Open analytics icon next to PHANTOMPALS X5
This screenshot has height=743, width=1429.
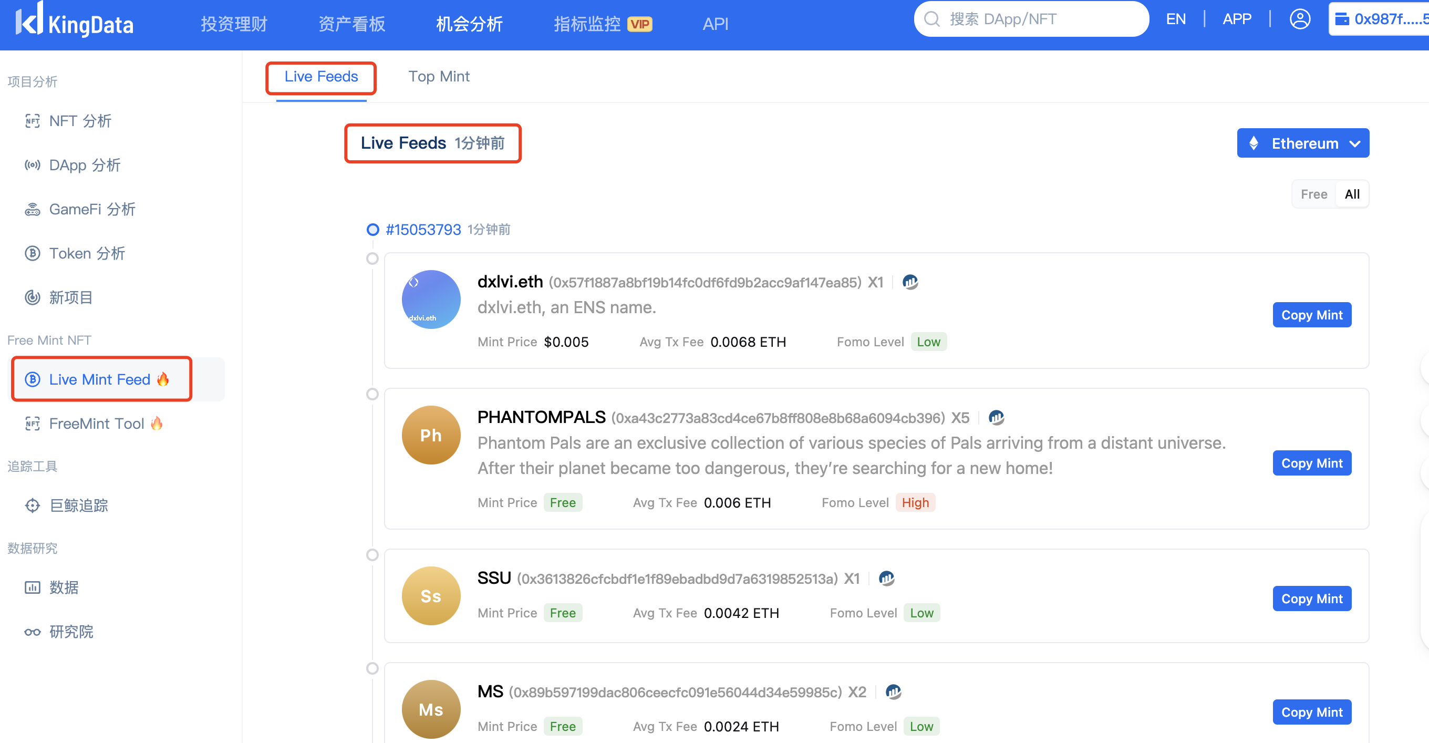tap(996, 418)
